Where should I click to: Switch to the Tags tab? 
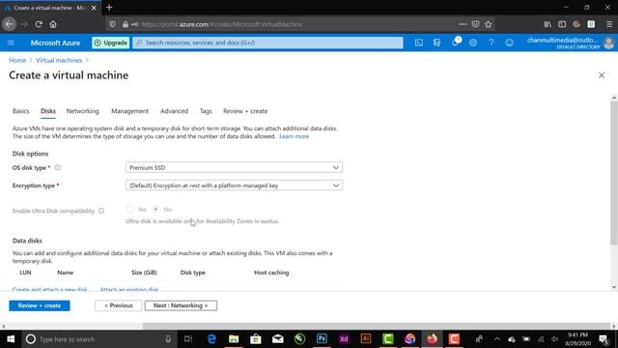click(x=206, y=111)
